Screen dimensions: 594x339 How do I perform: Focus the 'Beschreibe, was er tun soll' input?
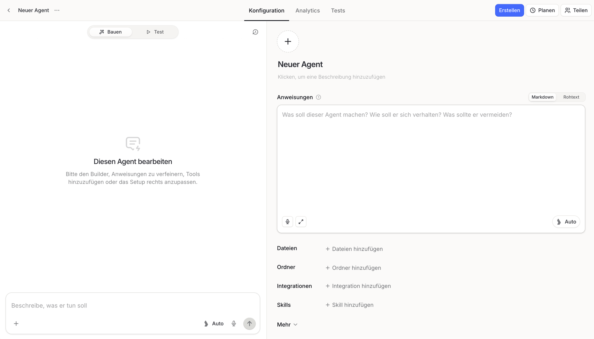133,306
